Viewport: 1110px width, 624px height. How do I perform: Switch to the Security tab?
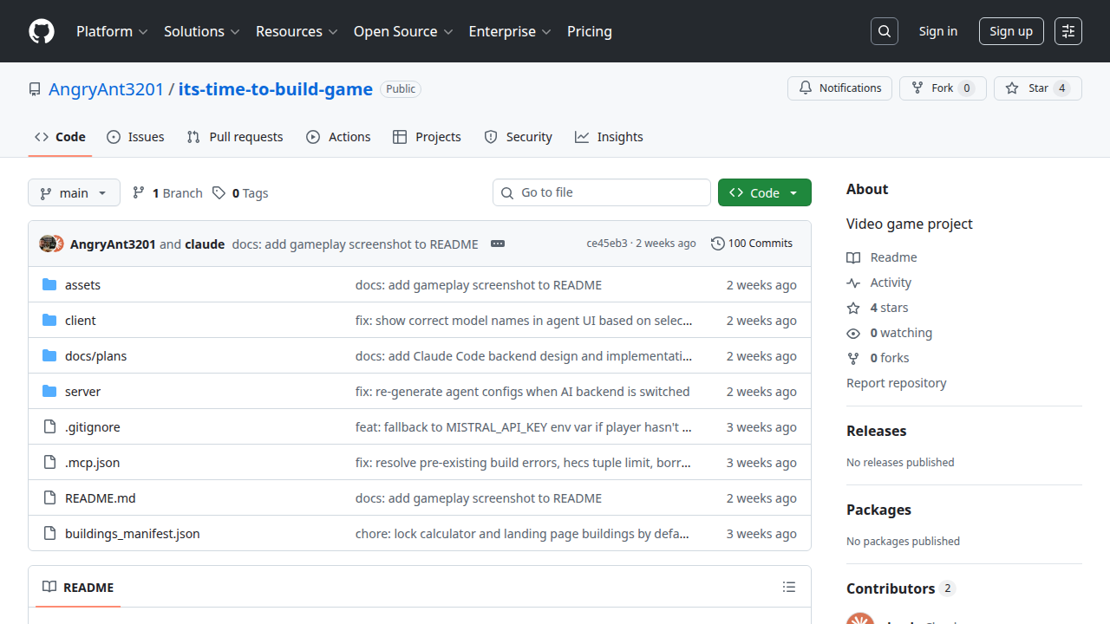tap(518, 137)
